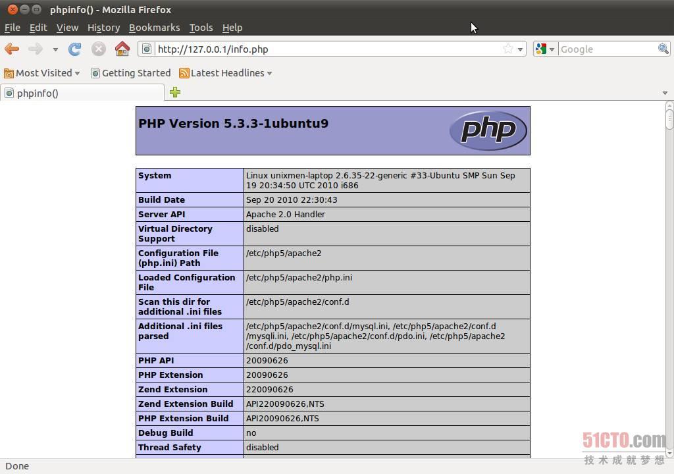The image size is (674, 474).
Task: Open the Bookmarks menu
Action: point(154,28)
